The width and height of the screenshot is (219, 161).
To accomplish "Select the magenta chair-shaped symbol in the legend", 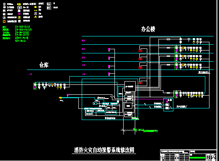I will (x=19, y=14).
